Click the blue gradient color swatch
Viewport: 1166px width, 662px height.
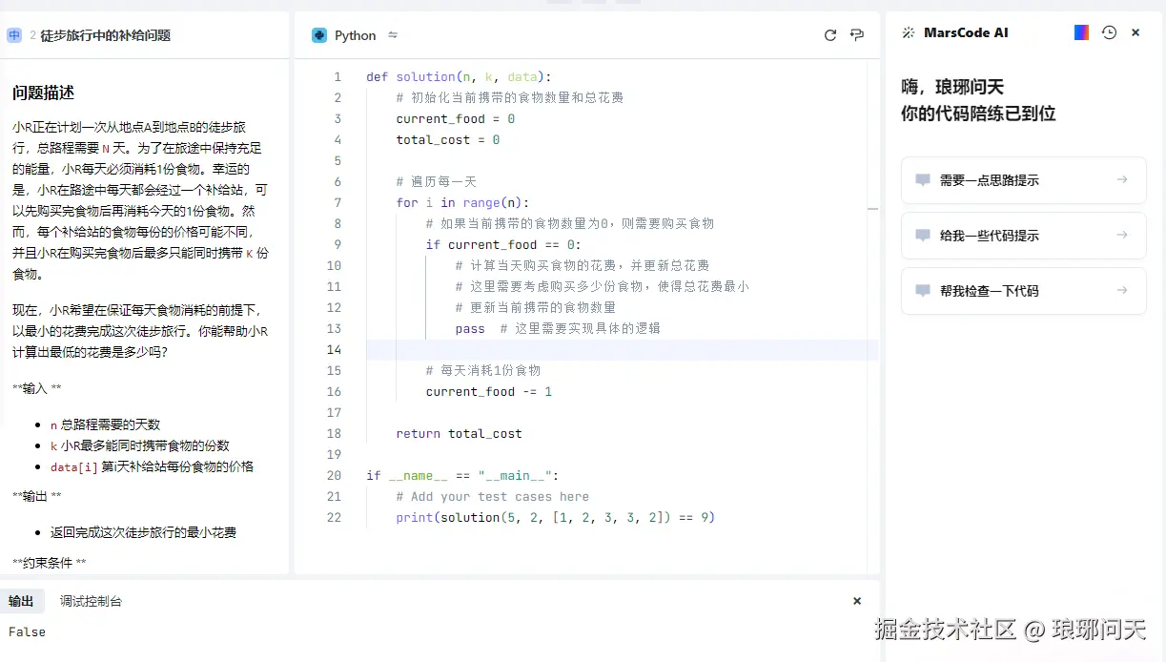coord(1080,31)
